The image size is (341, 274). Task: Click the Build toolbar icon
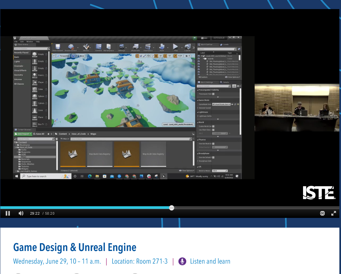click(x=162, y=48)
